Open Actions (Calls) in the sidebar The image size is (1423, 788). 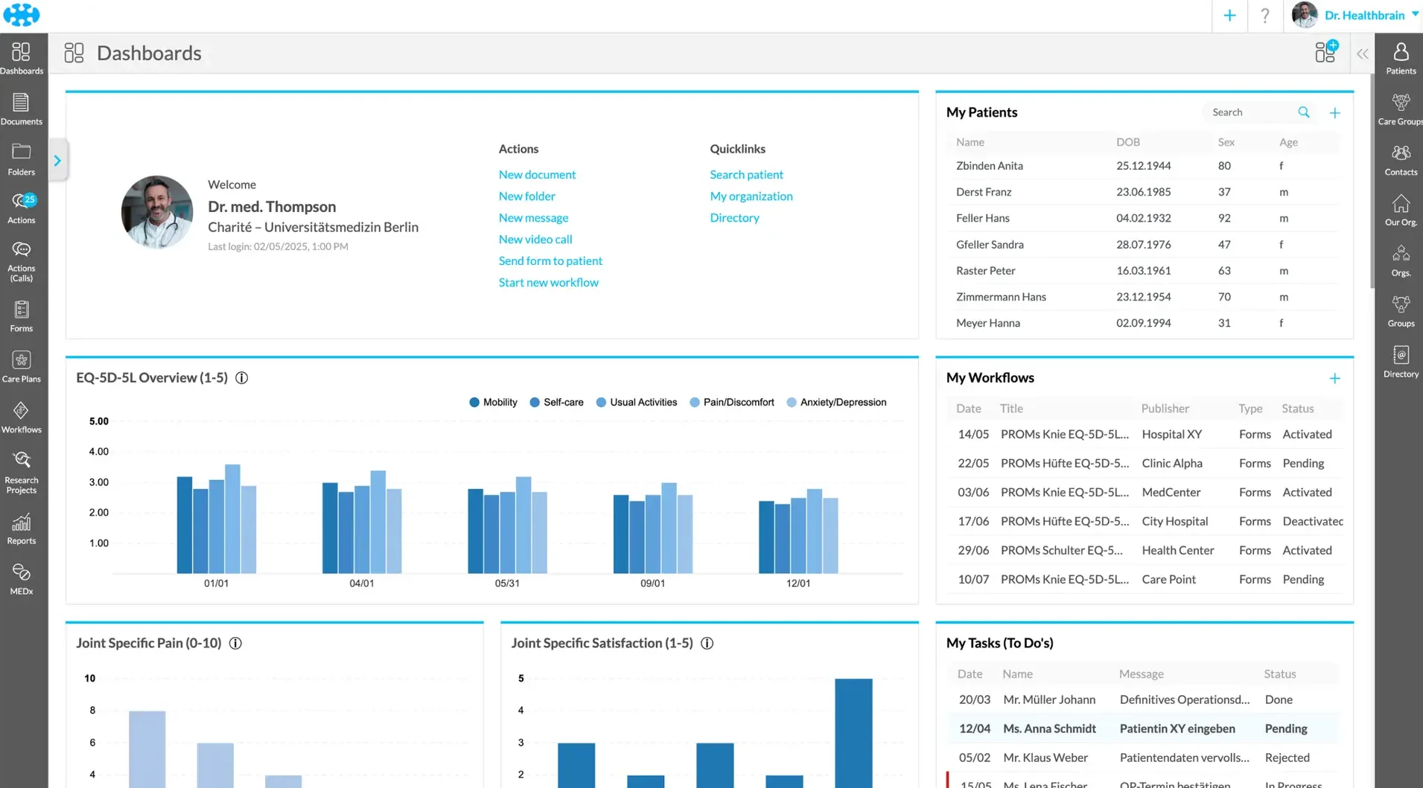[22, 262]
